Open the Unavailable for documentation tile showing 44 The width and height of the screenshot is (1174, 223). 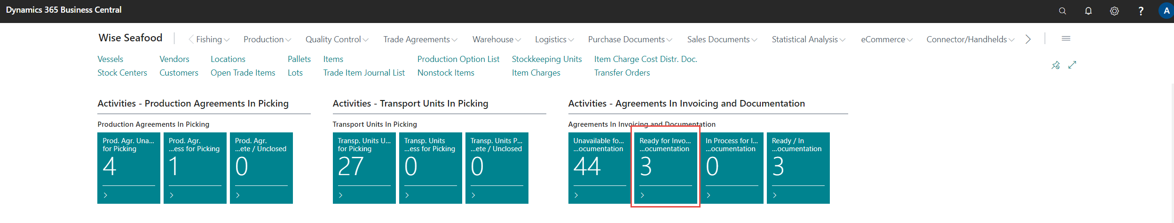point(599,168)
